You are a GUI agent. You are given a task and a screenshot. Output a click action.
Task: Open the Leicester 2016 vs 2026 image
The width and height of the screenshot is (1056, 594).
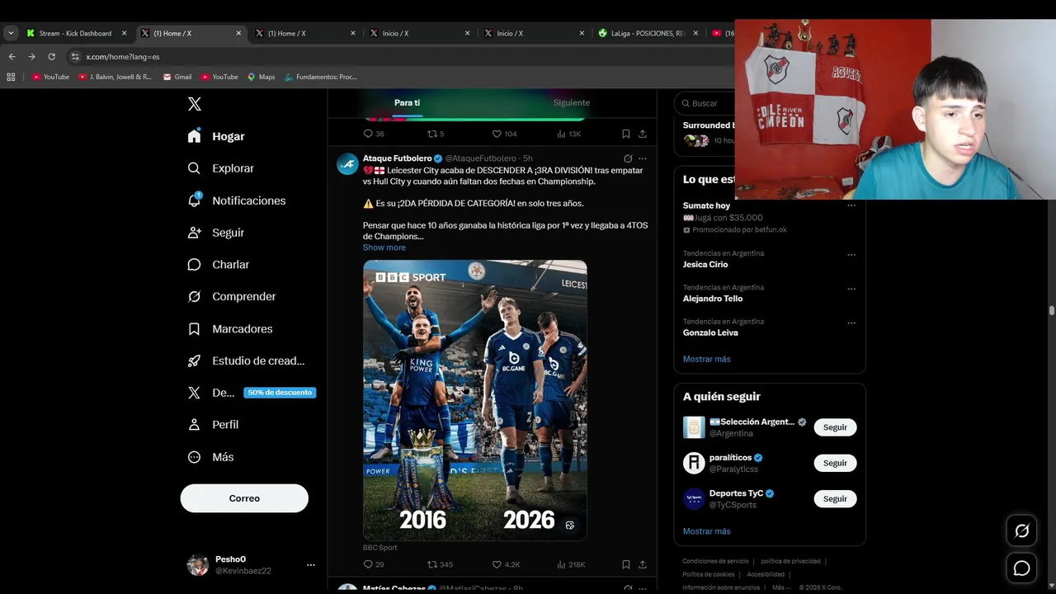[475, 400]
